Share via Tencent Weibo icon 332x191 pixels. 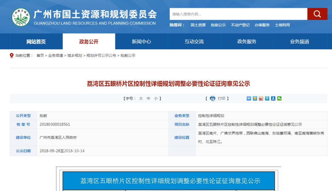pyautogui.click(x=267, y=99)
